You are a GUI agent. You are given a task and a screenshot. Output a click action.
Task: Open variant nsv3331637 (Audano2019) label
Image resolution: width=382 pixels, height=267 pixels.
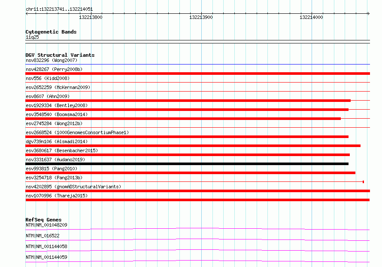click(55, 160)
